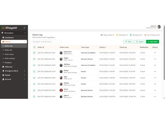Image resolution: width=165 pixels, height=124 pixels.
Task: Click the Emergency Alerts bell icon
Action: pyautogui.click(x=3, y=71)
